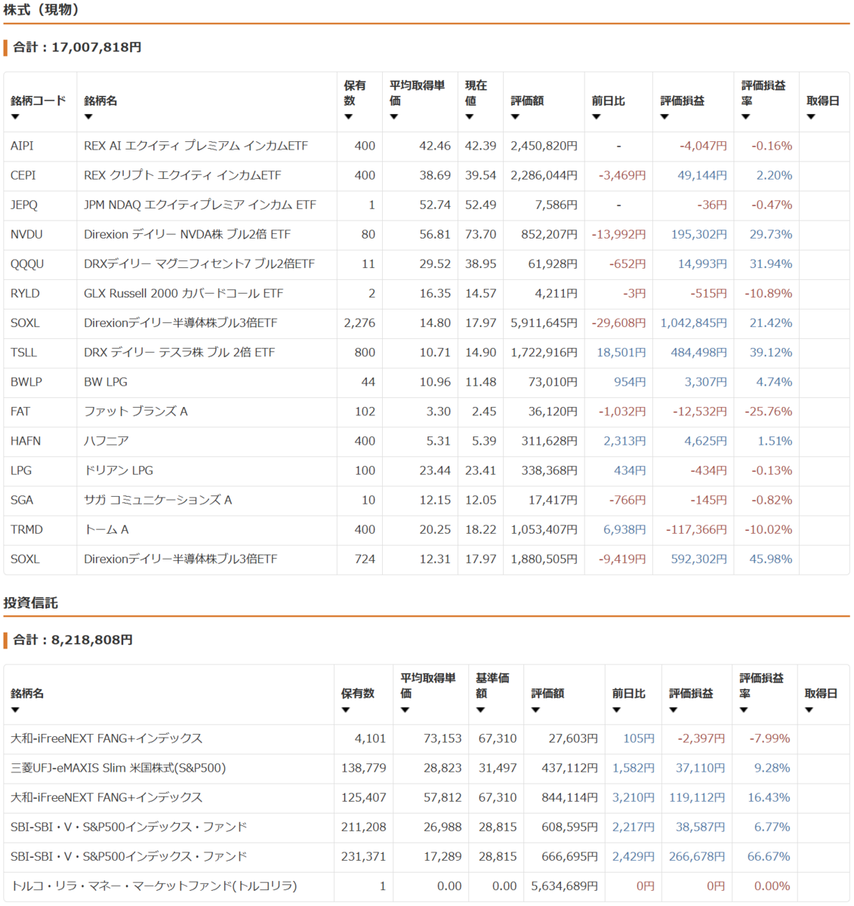854x906 pixels.
Task: Click TRMD loss value -117,366円
Action: click(x=696, y=529)
